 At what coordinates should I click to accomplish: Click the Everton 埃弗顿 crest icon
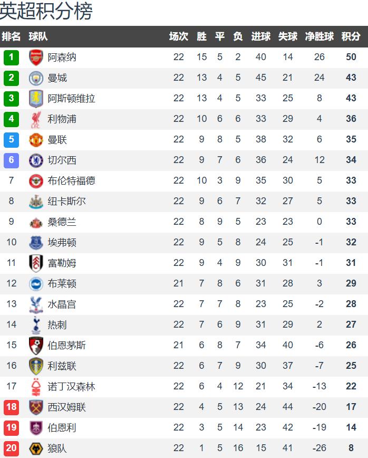[x=36, y=243]
